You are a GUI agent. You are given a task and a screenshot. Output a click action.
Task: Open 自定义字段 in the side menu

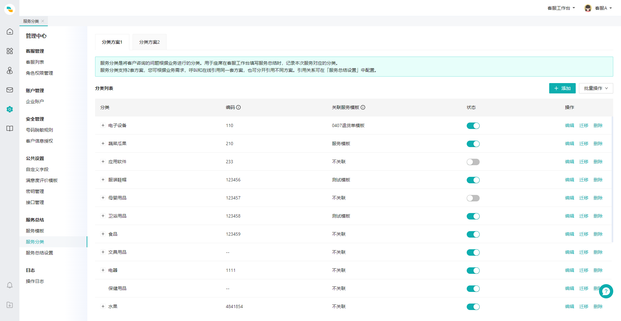[37, 169]
